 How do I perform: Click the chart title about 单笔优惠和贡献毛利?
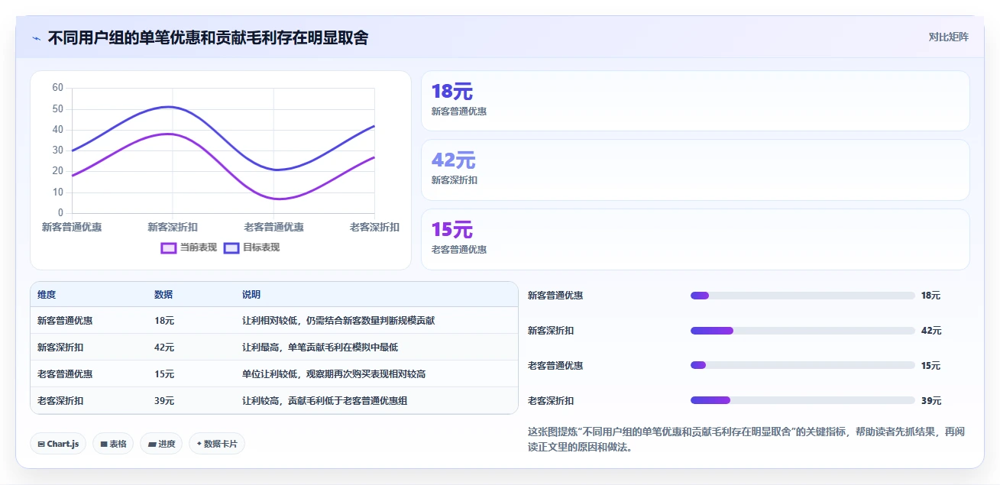(208, 38)
